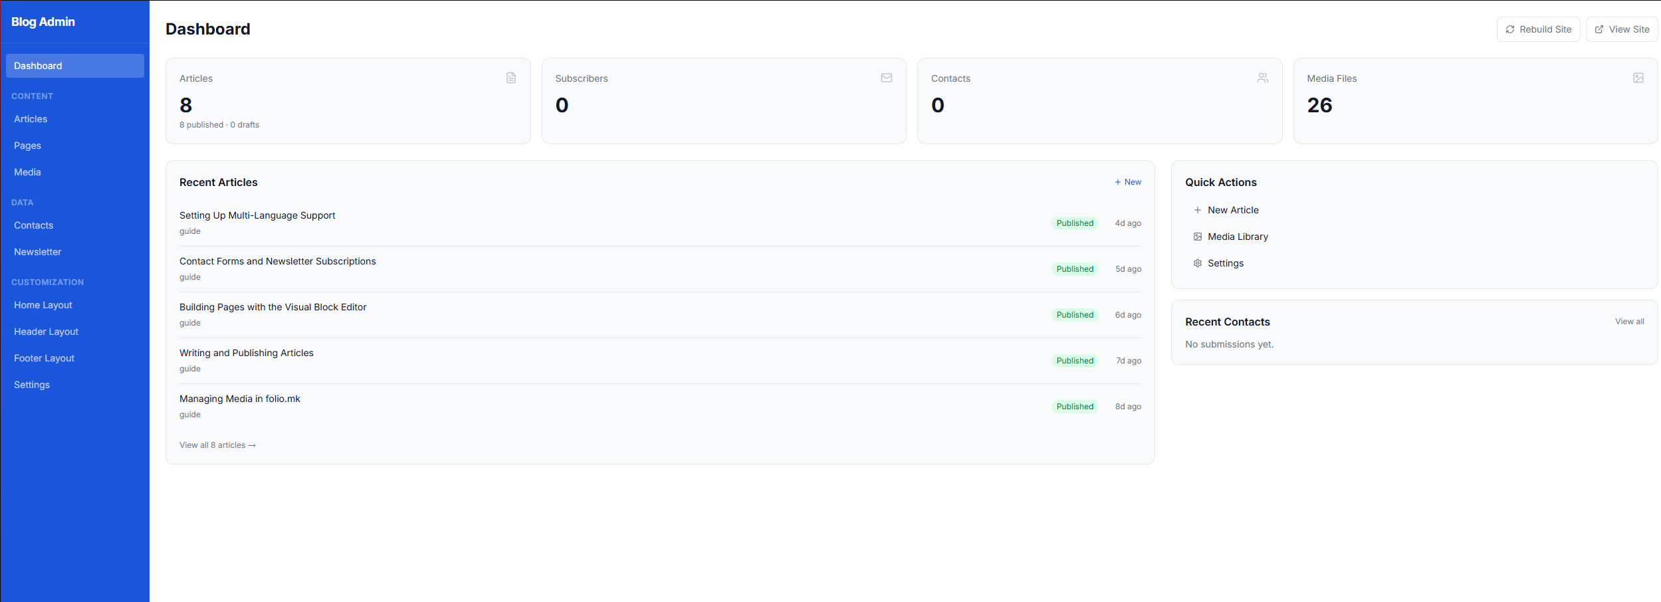This screenshot has height=602, width=1661.
Task: Open article Setting Up Multi-Language Support
Action: click(x=257, y=215)
